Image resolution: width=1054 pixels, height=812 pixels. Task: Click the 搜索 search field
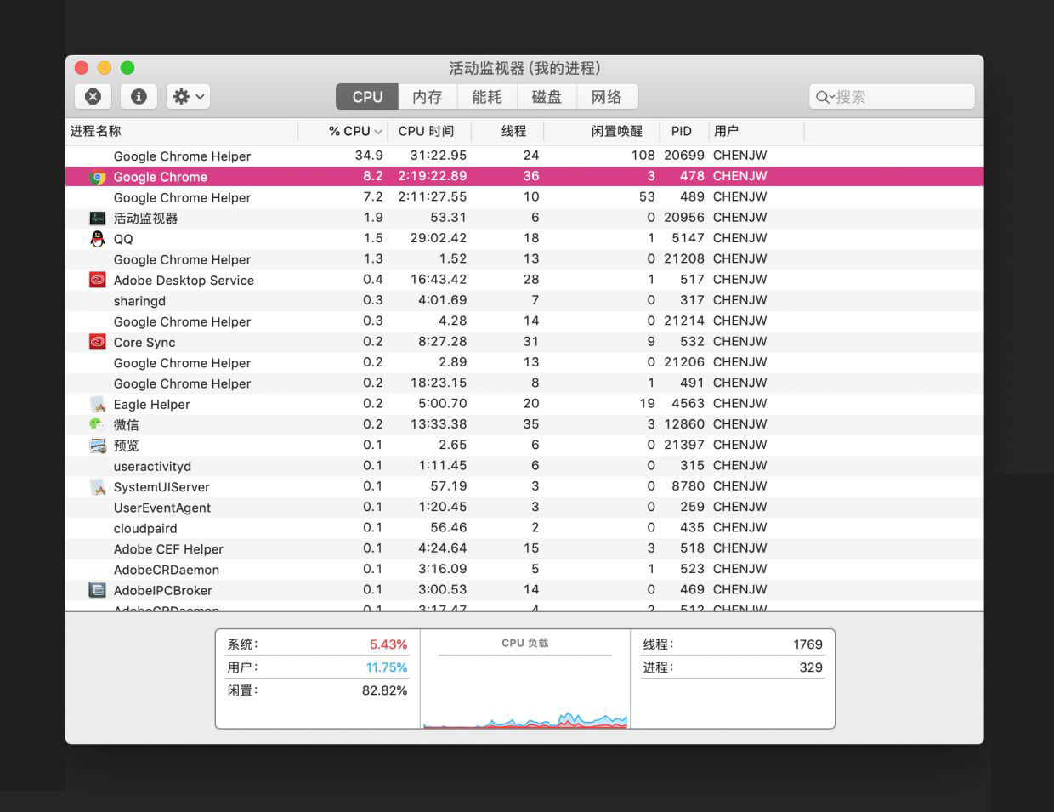coord(892,97)
